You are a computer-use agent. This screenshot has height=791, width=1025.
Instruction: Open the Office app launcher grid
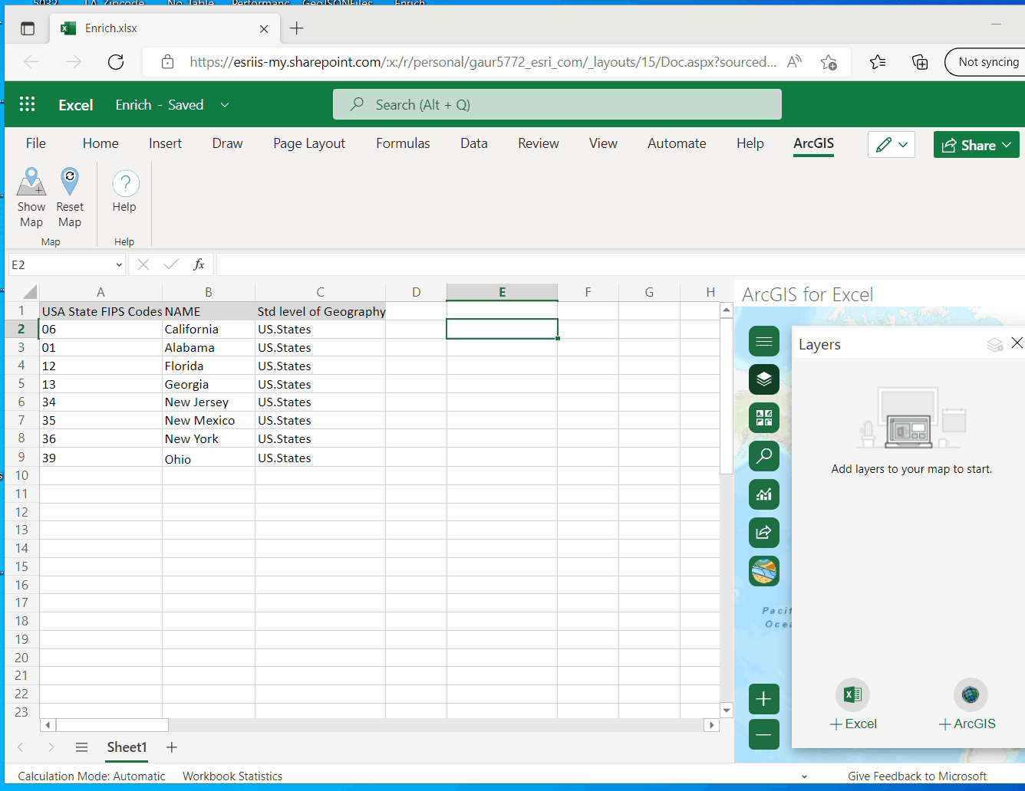28,104
